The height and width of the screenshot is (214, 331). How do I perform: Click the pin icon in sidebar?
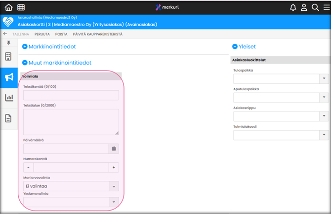[8, 44]
